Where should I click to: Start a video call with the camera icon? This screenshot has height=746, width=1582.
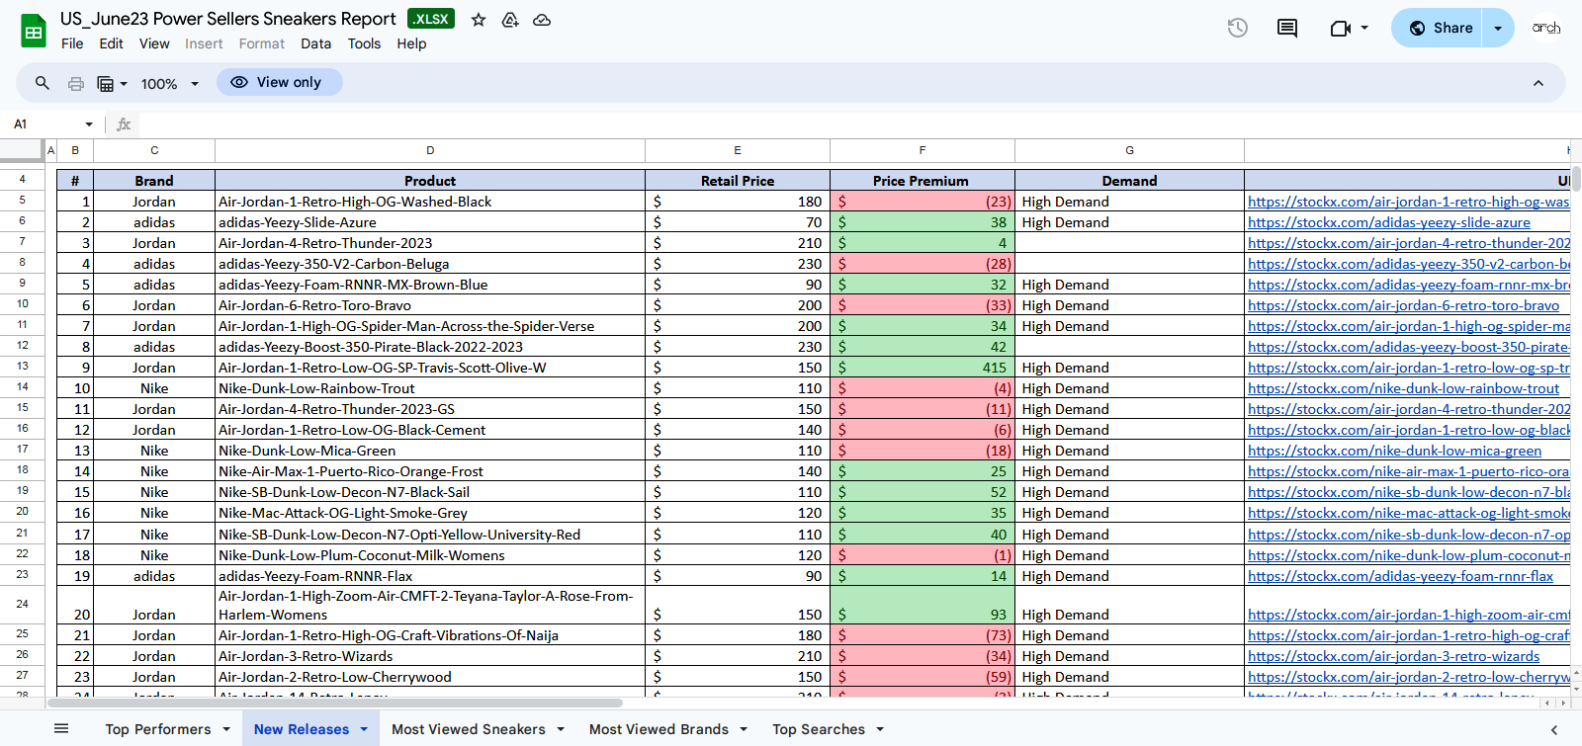coord(1341,28)
